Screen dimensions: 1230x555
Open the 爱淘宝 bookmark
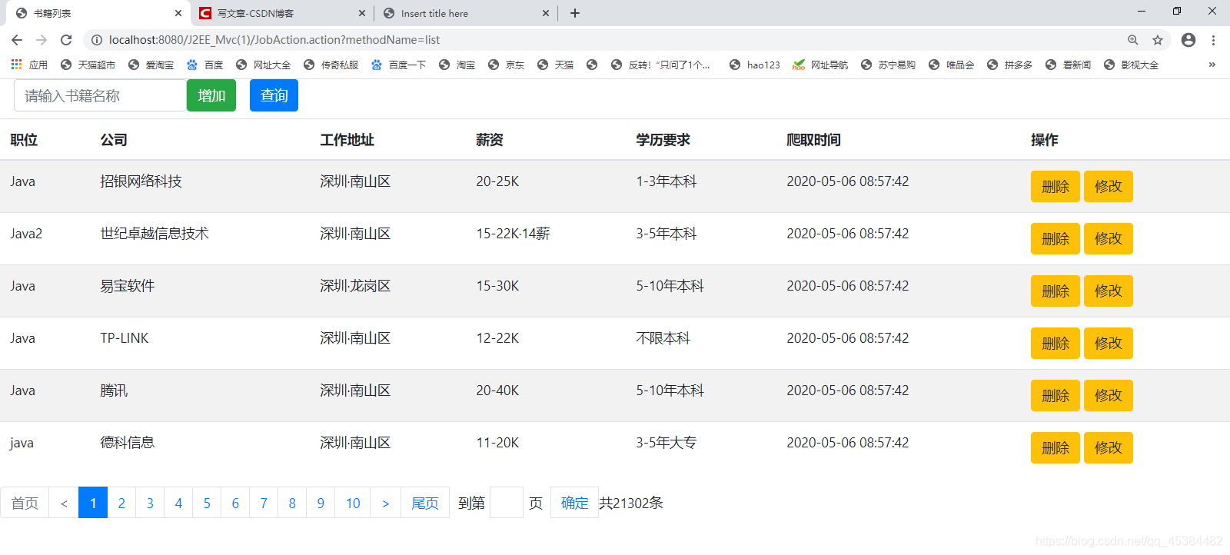click(151, 65)
